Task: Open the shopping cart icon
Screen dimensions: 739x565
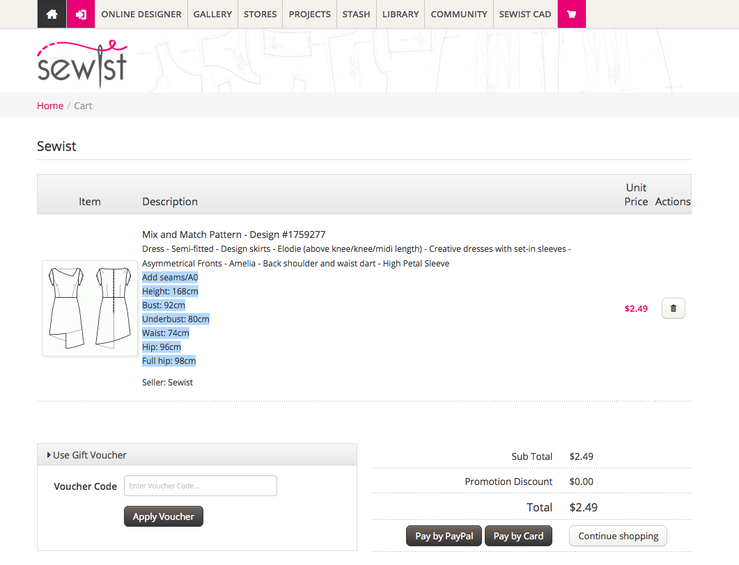Action: point(572,14)
